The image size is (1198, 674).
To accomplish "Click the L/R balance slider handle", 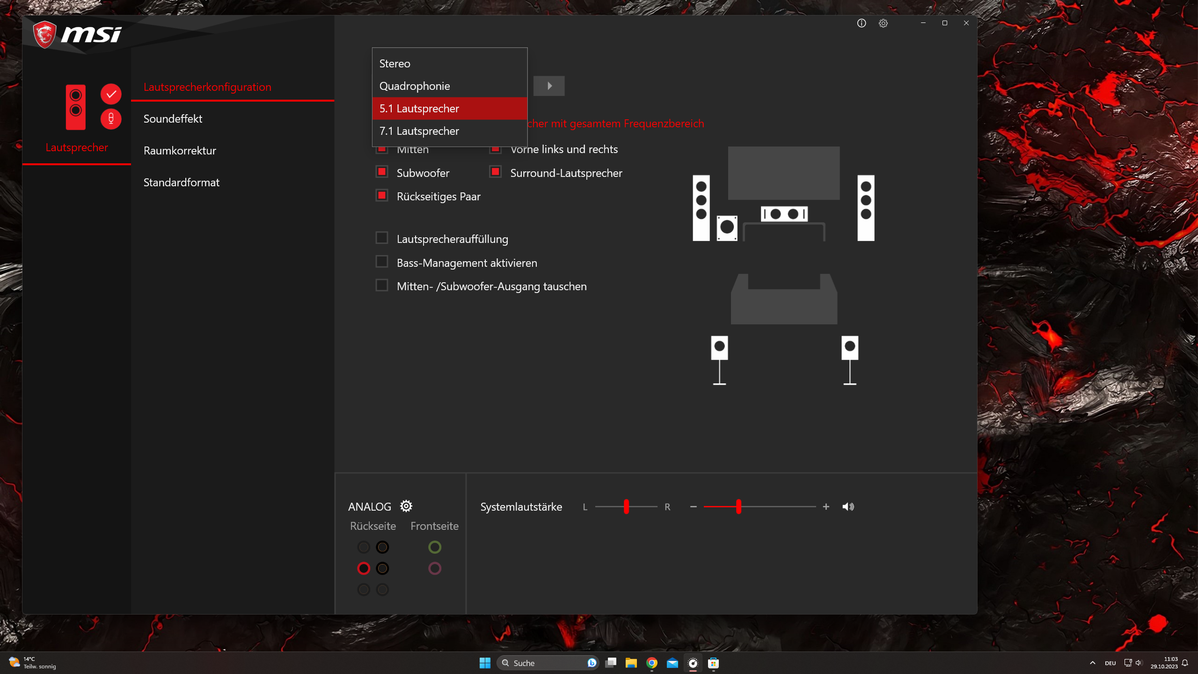I will coord(626,506).
